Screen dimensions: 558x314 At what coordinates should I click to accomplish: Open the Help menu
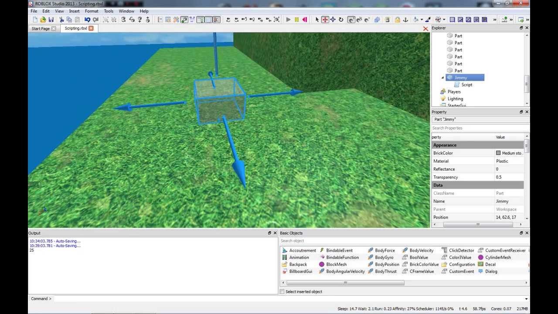click(x=144, y=11)
